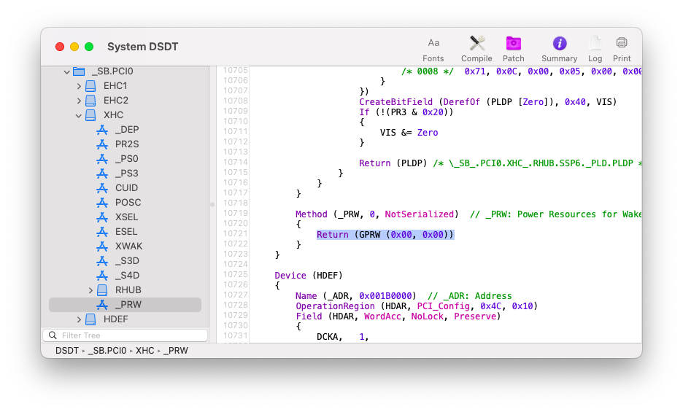Screen dimensions: 683x412
Task: Collapse the XHC device node
Action: pos(78,115)
